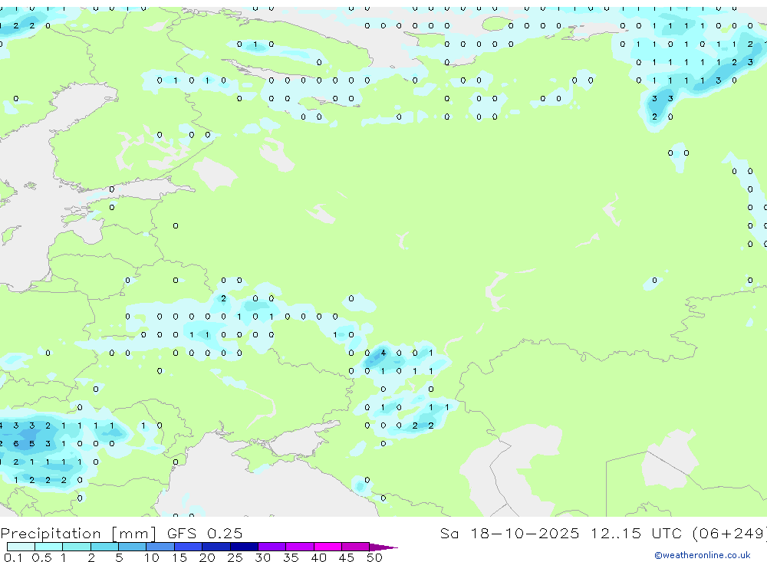Open the weatheronline.co.uk copyright link
This screenshot has height=562, width=767.
pyautogui.click(x=702, y=555)
